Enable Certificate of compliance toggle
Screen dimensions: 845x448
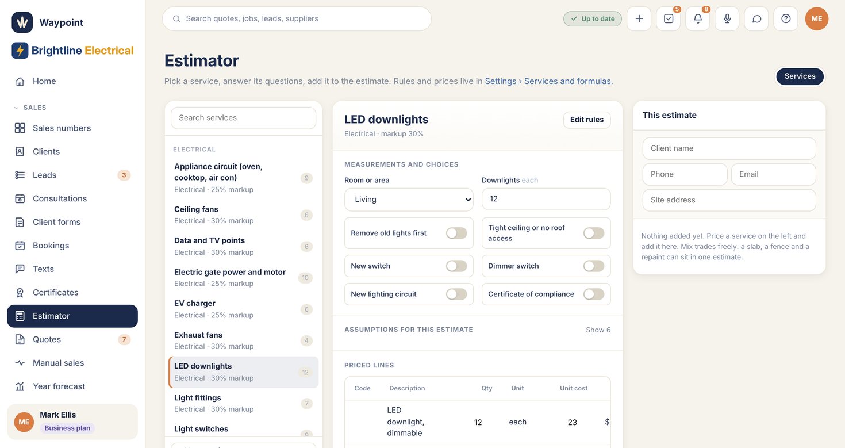pyautogui.click(x=594, y=294)
